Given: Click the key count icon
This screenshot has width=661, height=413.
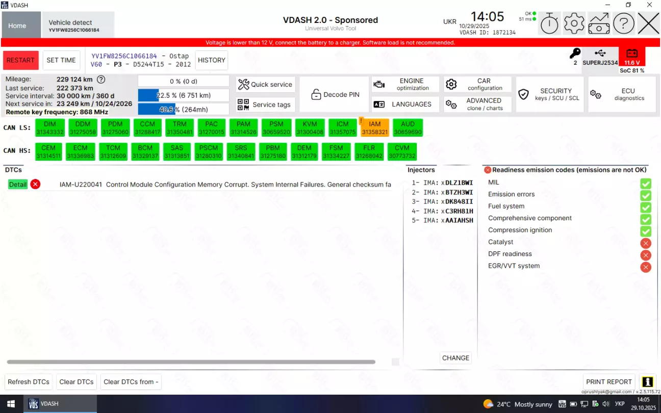Looking at the screenshot, I should pyautogui.click(x=575, y=54).
